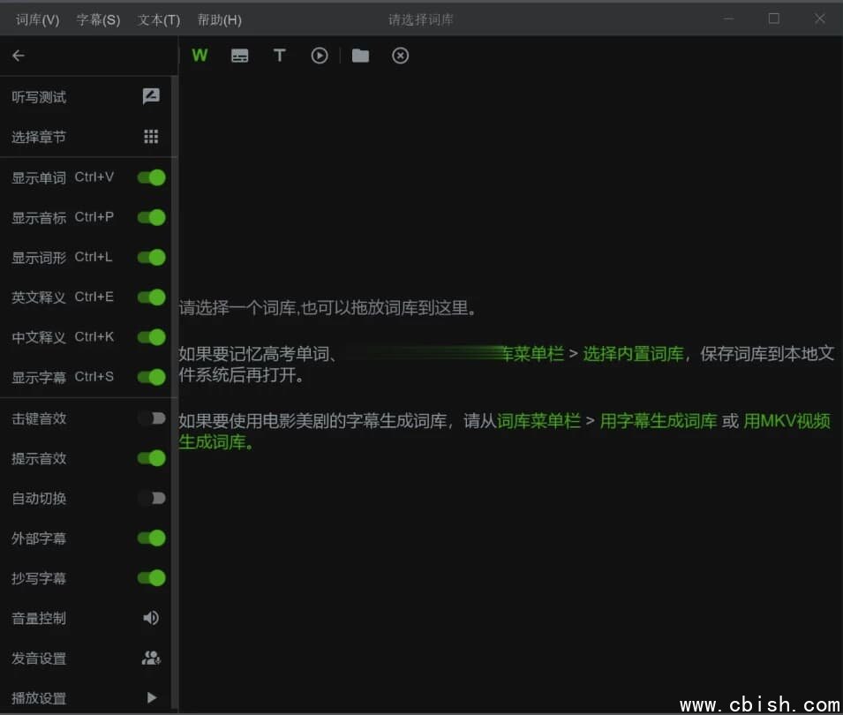Expand 播放设置 with its arrow

(150, 697)
